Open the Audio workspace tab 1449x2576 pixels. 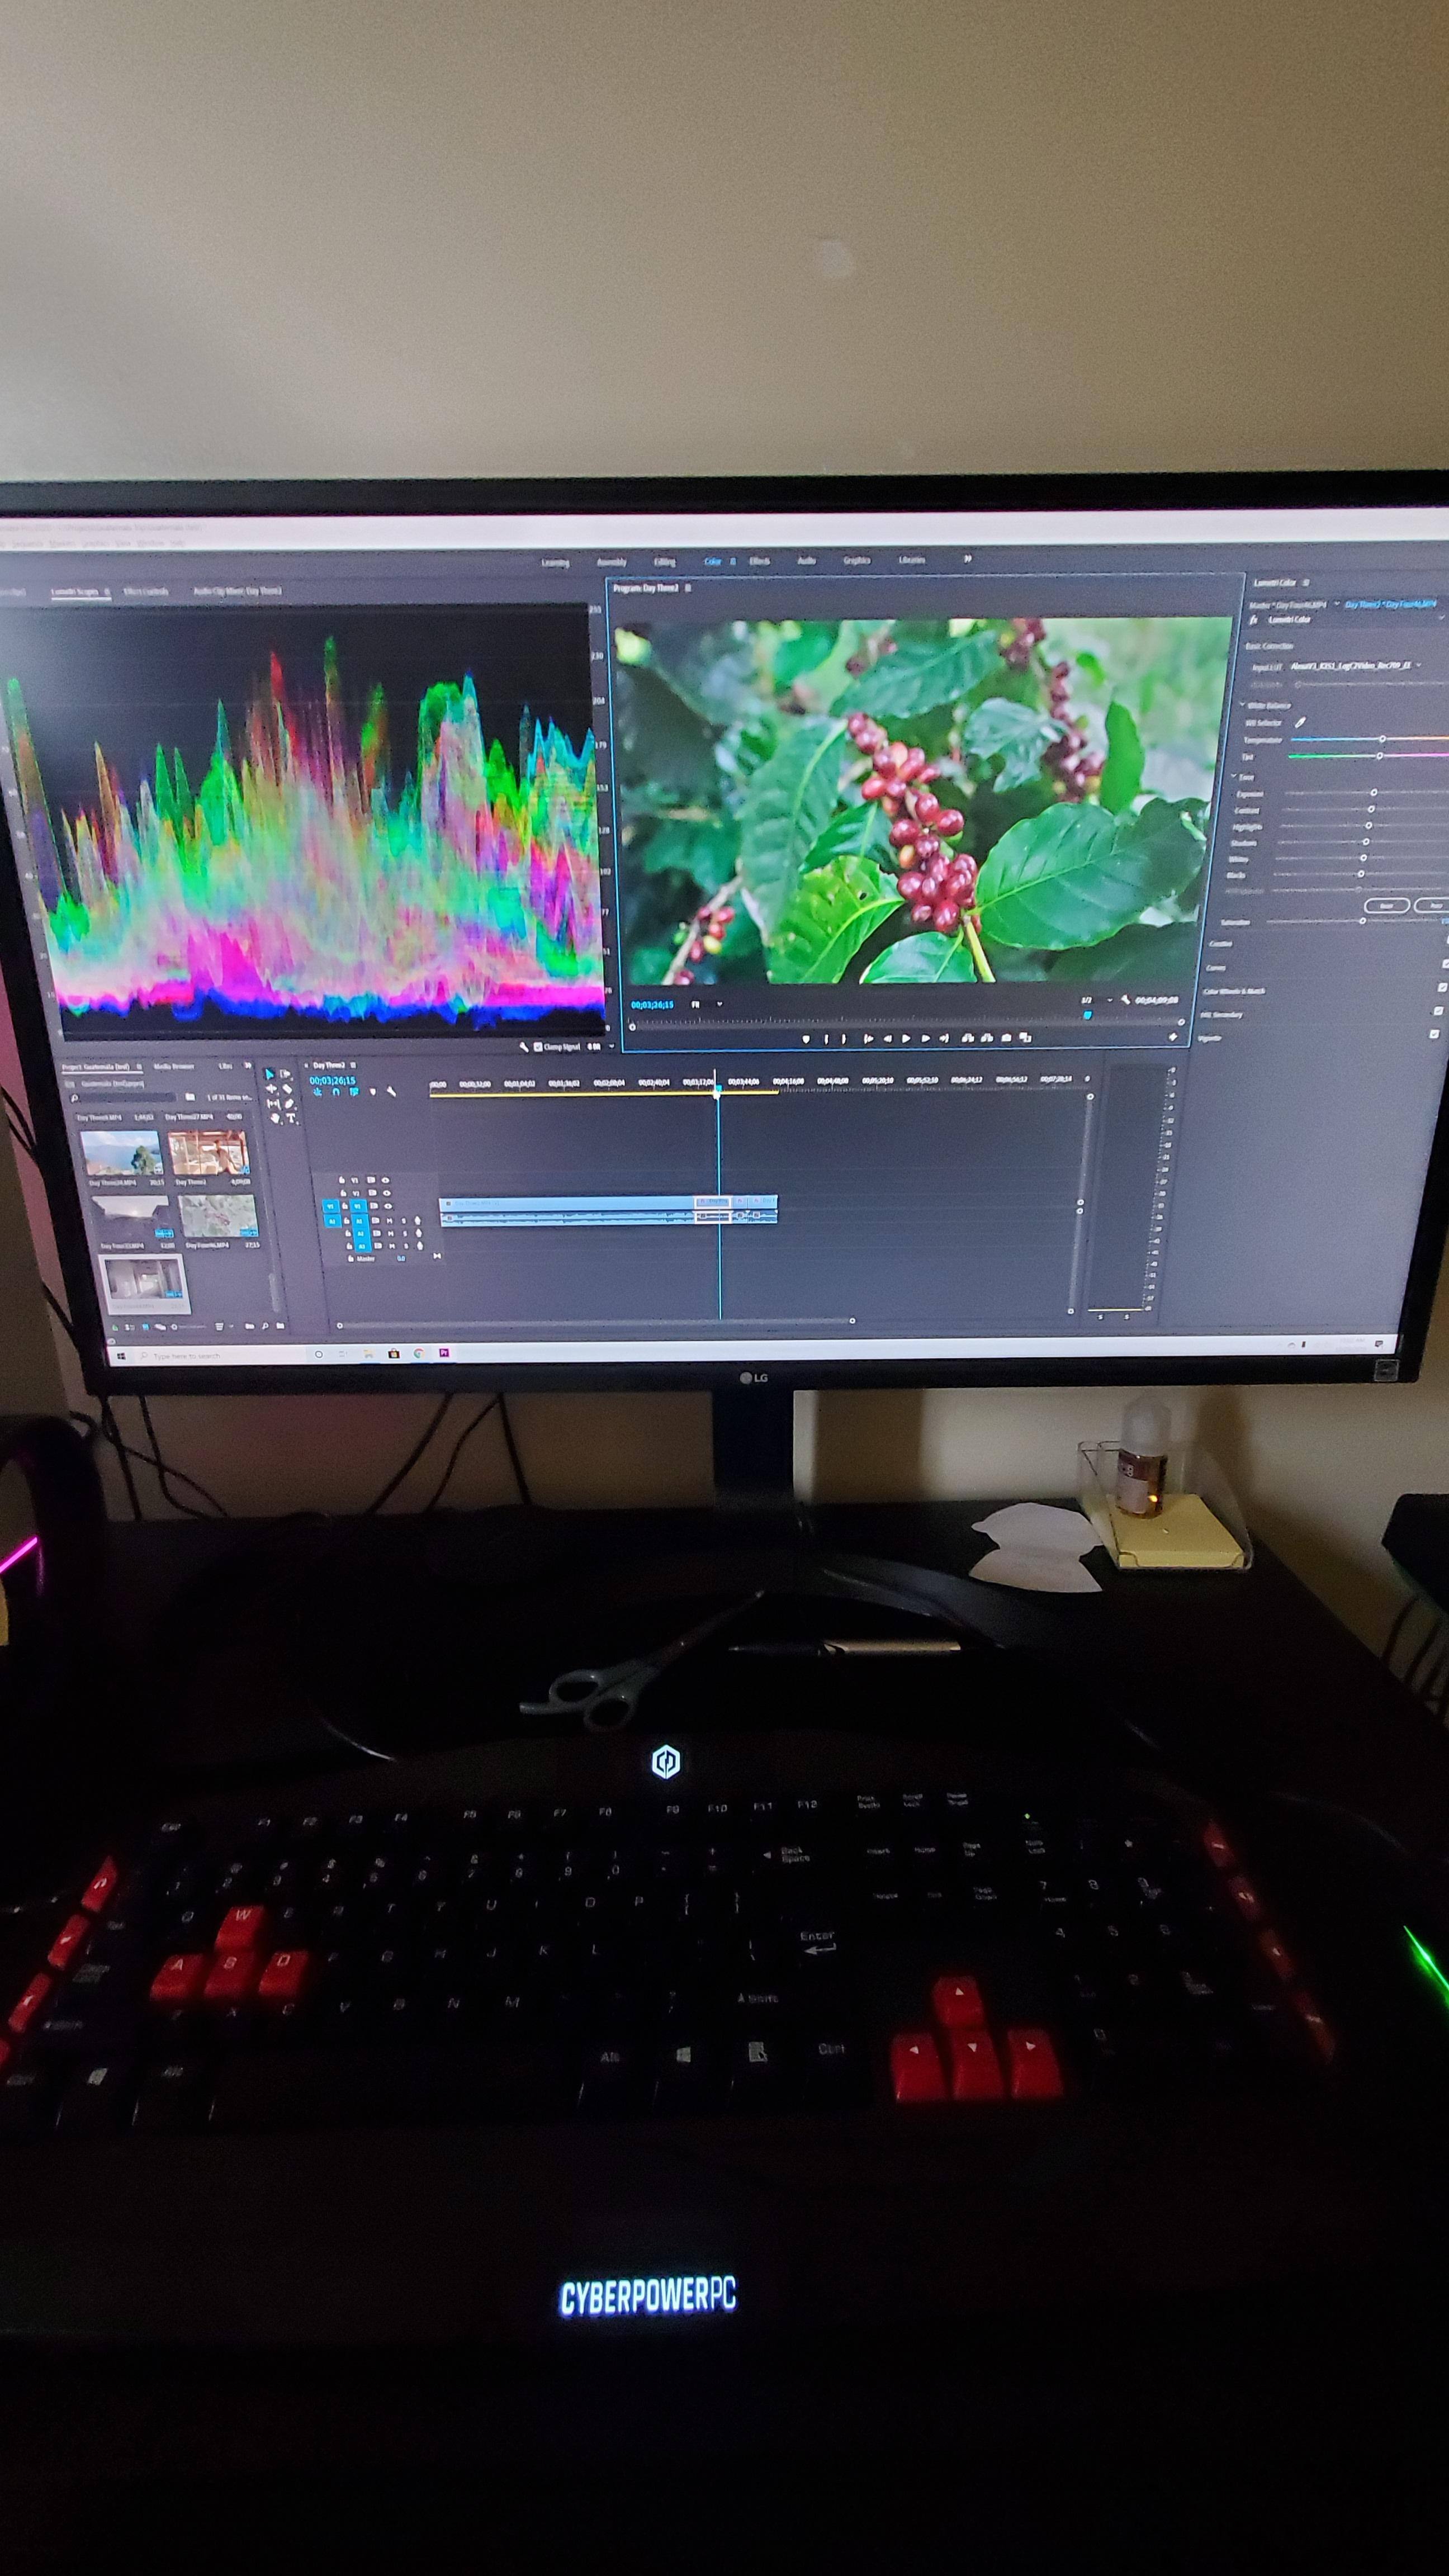pyautogui.click(x=806, y=561)
